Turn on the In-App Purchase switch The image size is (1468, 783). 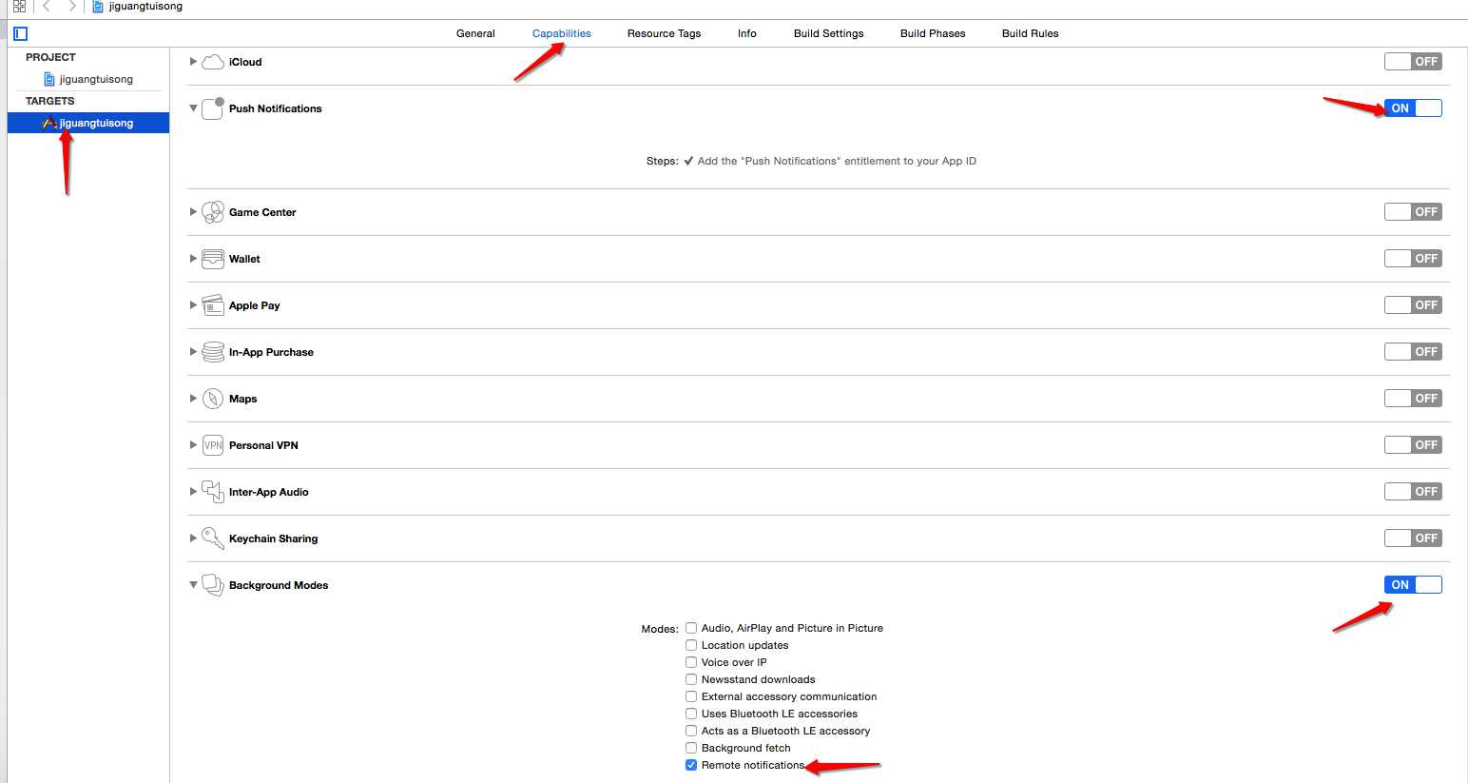1413,352
